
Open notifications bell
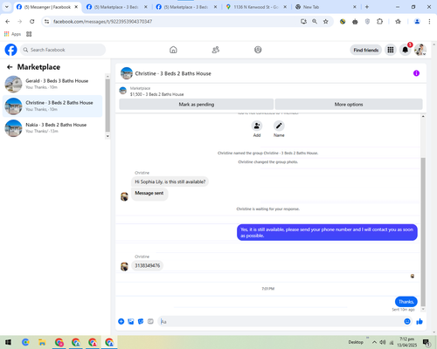(x=405, y=50)
